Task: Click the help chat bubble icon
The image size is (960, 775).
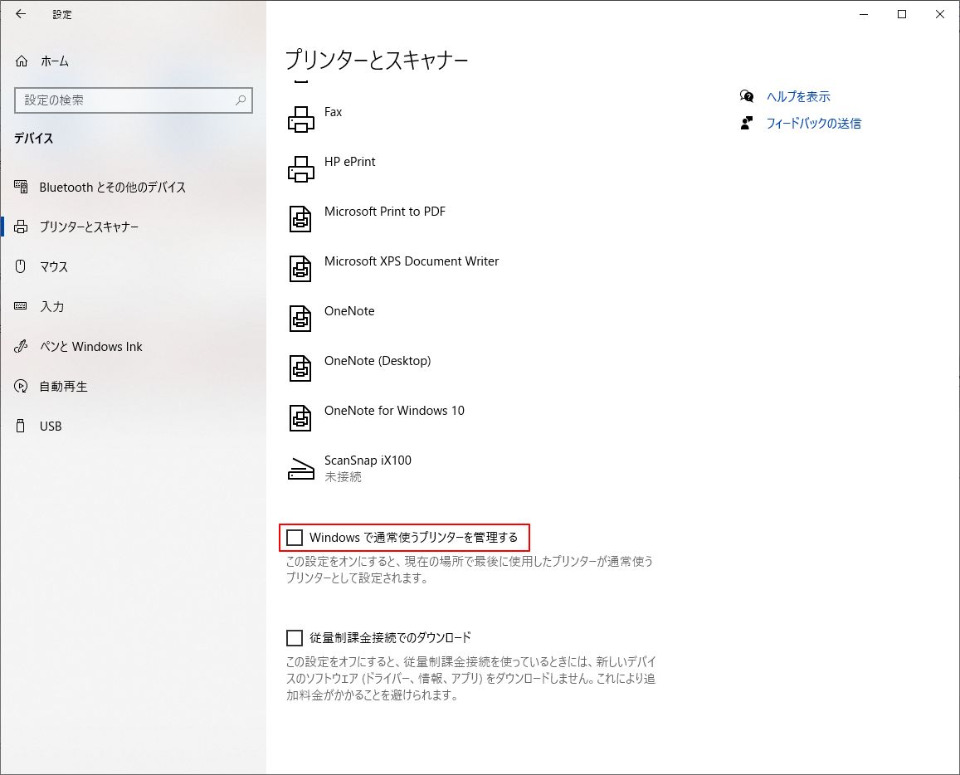Action: tap(746, 96)
